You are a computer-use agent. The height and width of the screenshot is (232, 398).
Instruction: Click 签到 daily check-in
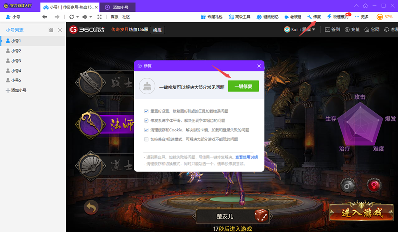coord(332,30)
